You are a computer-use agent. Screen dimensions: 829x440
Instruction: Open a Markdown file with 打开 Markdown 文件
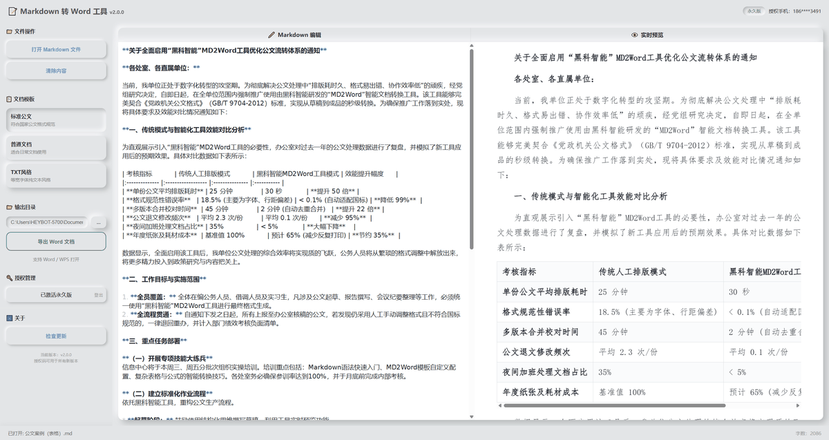coord(56,50)
